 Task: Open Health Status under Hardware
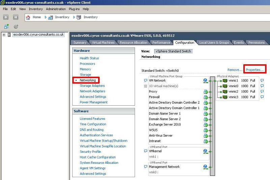tap(89, 58)
